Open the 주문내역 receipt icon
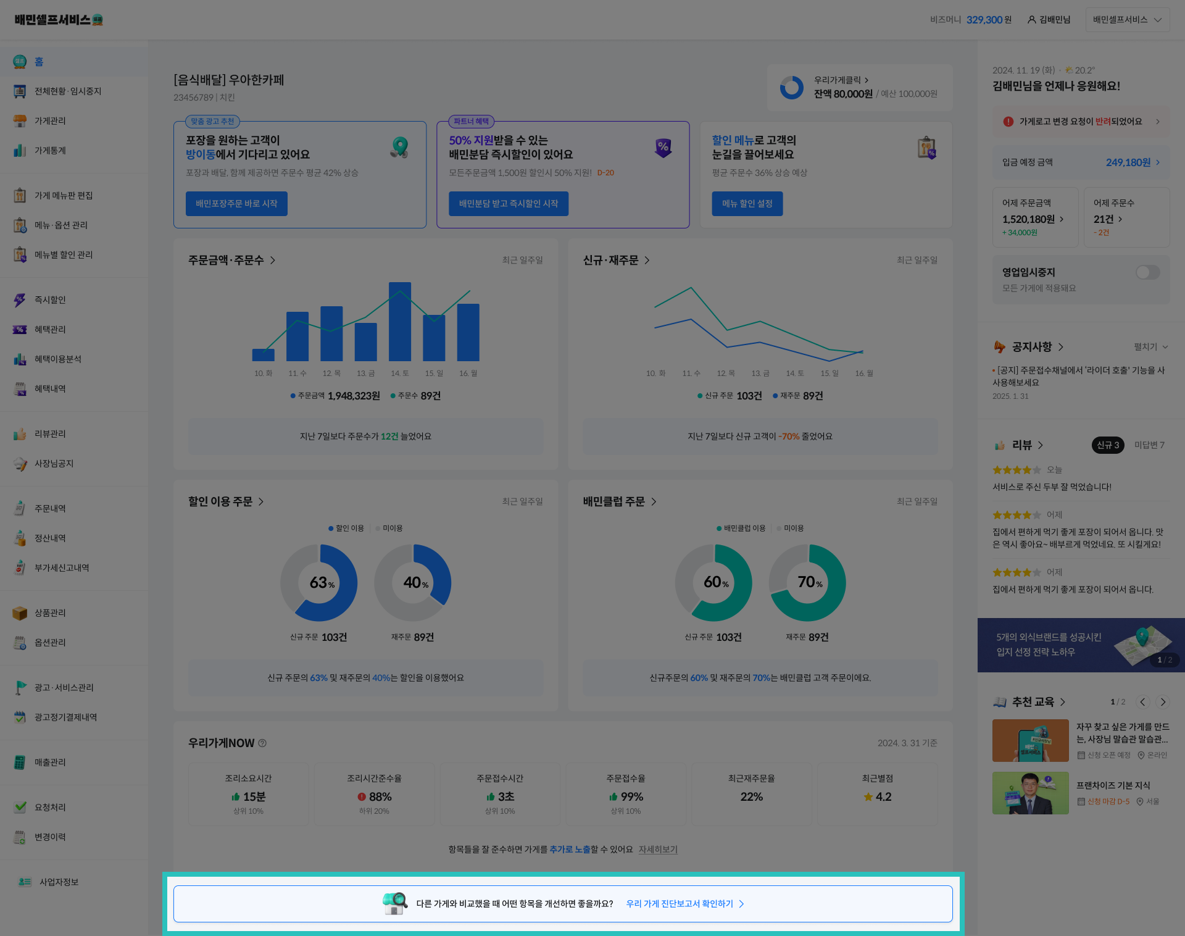Image resolution: width=1185 pixels, height=936 pixels. coord(20,509)
